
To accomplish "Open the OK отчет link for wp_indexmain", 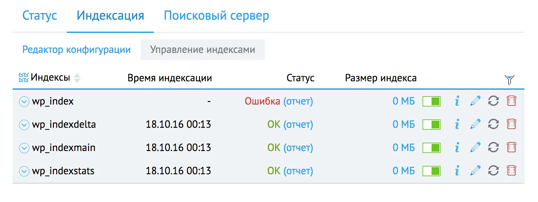I will [298, 147].
